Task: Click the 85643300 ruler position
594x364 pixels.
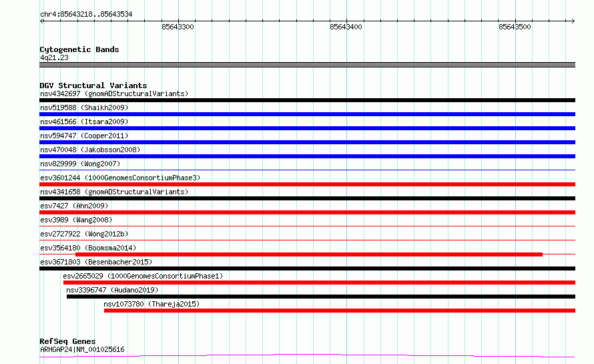Action: tap(178, 27)
